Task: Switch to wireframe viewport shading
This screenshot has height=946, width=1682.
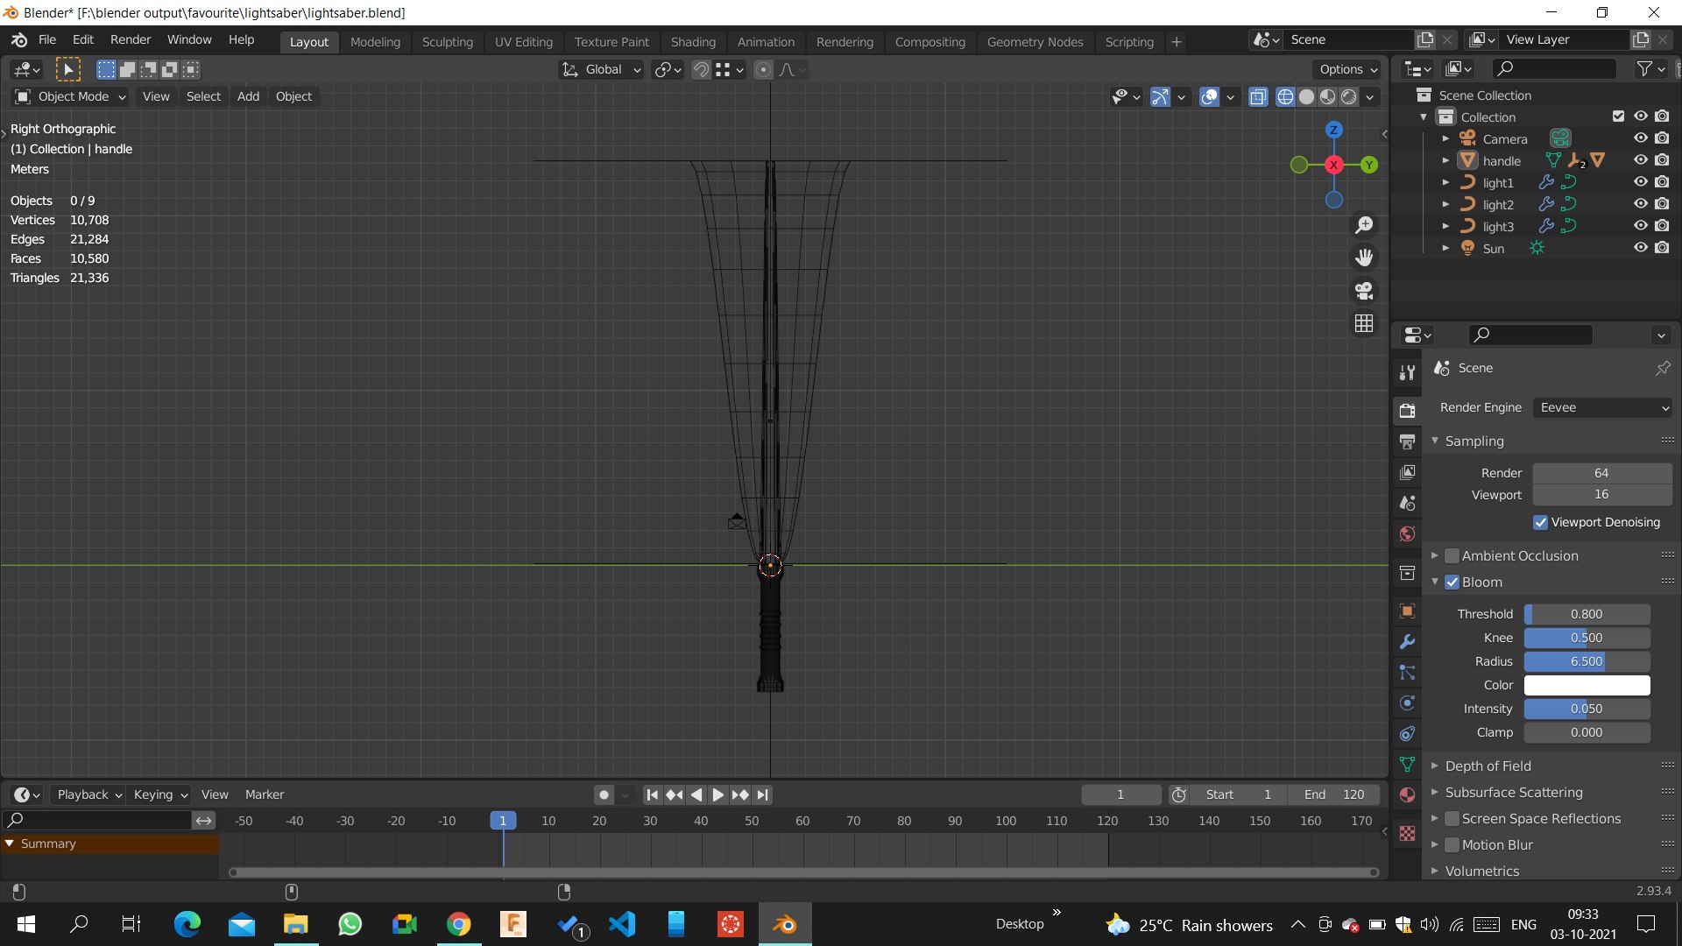Action: click(x=1285, y=96)
